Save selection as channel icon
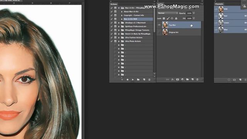Viewport: 247px width, 139px height. tap(234, 80)
